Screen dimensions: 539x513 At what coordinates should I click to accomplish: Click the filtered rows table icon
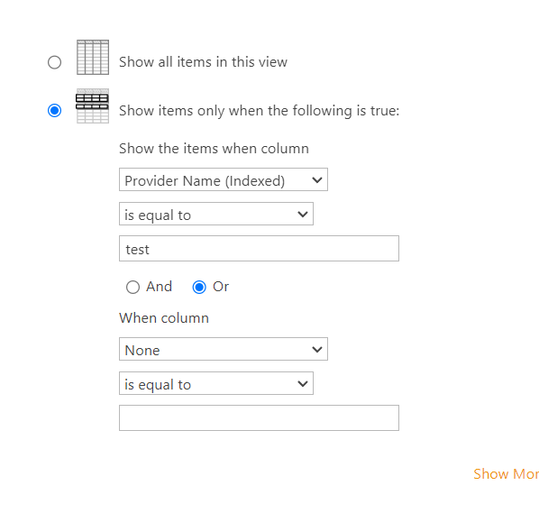point(93,105)
